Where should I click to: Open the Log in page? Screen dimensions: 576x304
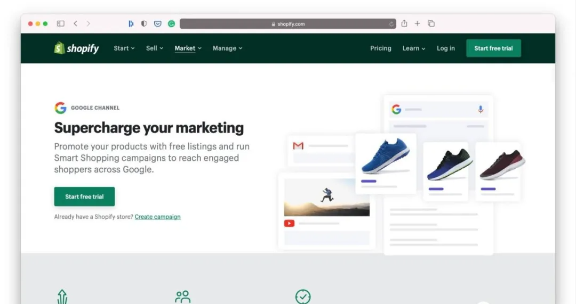pyautogui.click(x=445, y=48)
